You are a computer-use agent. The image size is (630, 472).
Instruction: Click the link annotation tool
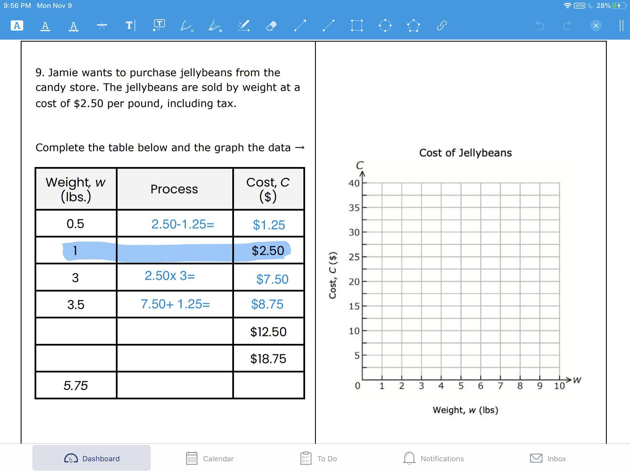point(441,25)
